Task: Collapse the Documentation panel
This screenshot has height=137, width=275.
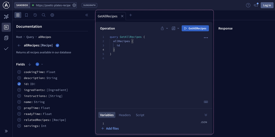Action: pos(87,15)
